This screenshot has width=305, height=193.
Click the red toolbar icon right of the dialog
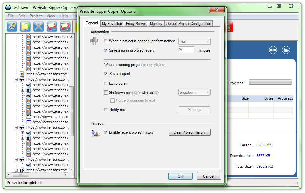pyautogui.click(x=230, y=27)
